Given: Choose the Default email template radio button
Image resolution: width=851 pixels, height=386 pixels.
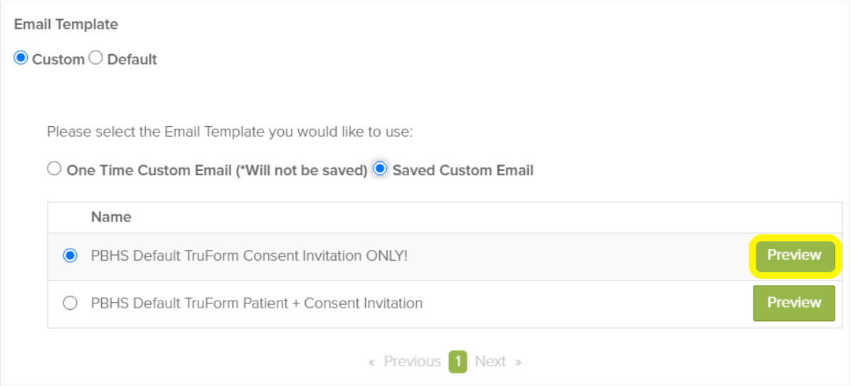Looking at the screenshot, I should 96,58.
